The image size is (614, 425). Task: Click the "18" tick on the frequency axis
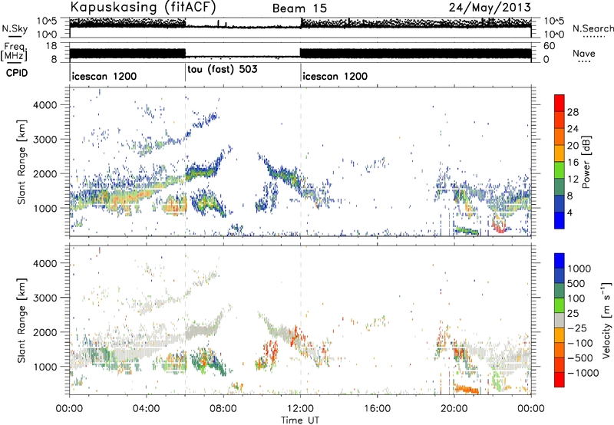(51, 46)
